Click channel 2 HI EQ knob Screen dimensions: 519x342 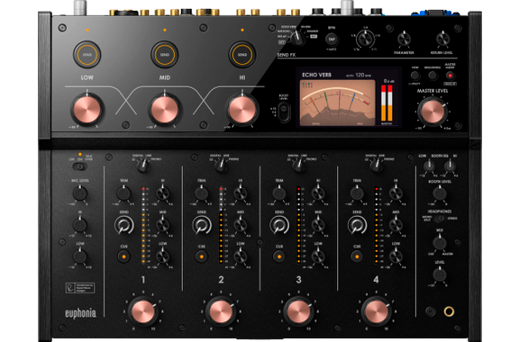(x=241, y=193)
